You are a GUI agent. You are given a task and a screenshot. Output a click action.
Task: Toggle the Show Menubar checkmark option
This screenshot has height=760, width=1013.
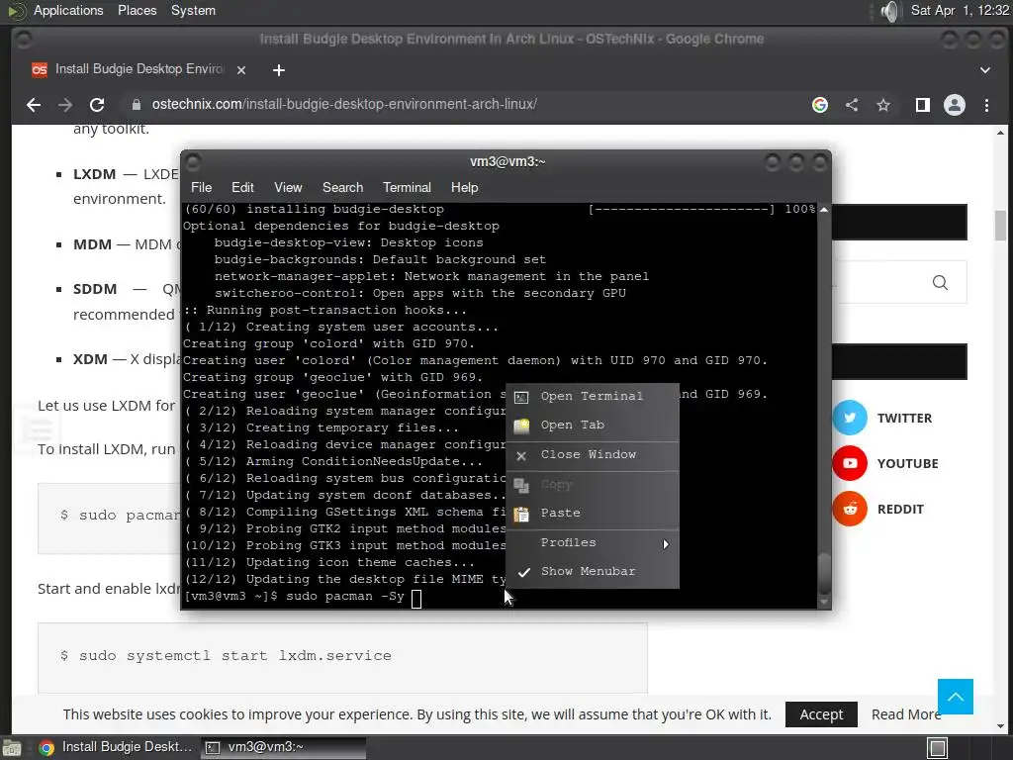coord(592,572)
